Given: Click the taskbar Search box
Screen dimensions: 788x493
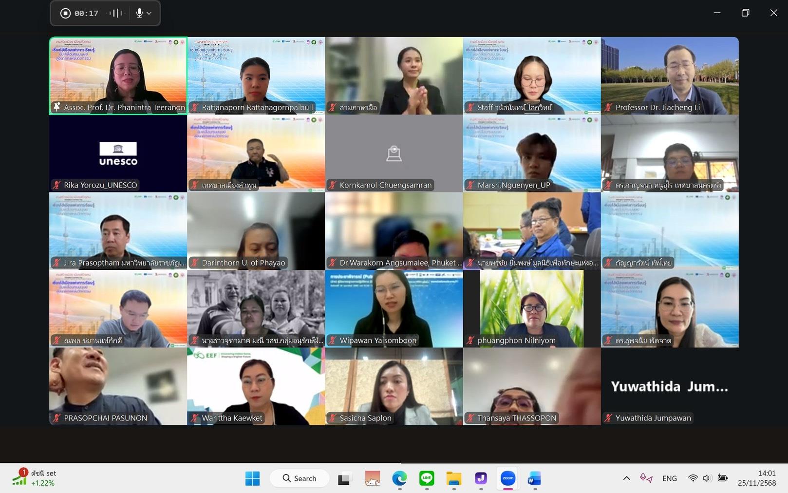Looking at the screenshot, I should pos(300,478).
